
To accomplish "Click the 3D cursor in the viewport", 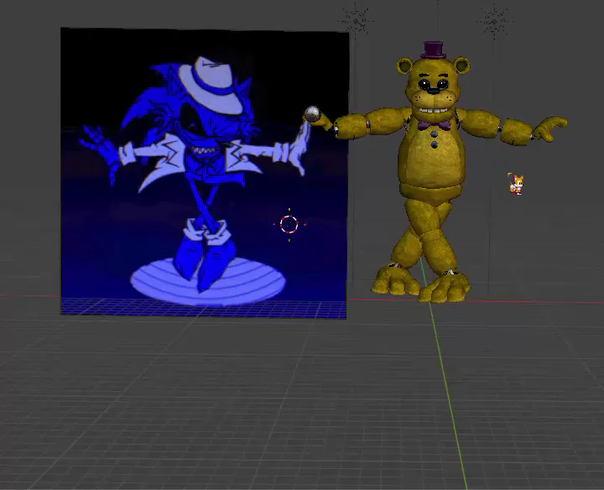I will coord(289,224).
